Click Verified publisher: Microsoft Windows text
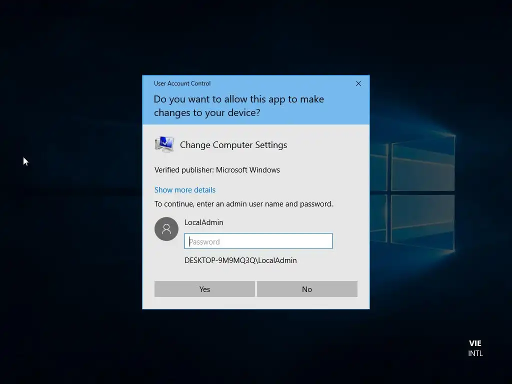The width and height of the screenshot is (512, 384). click(x=217, y=170)
